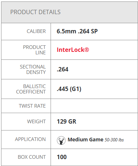Select the 129 GR weight value
The height and width of the screenshot is (166, 138).
pyautogui.click(x=66, y=121)
